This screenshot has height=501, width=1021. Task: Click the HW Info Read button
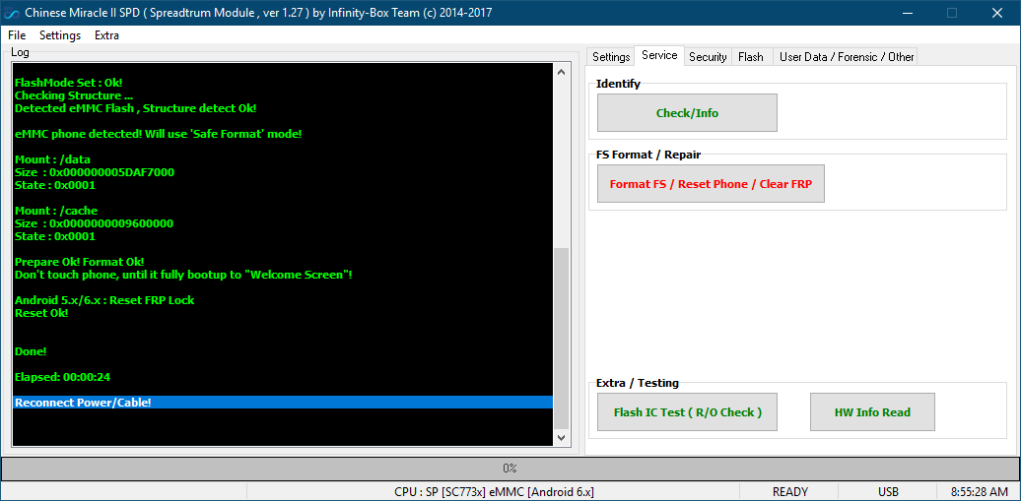[872, 411]
